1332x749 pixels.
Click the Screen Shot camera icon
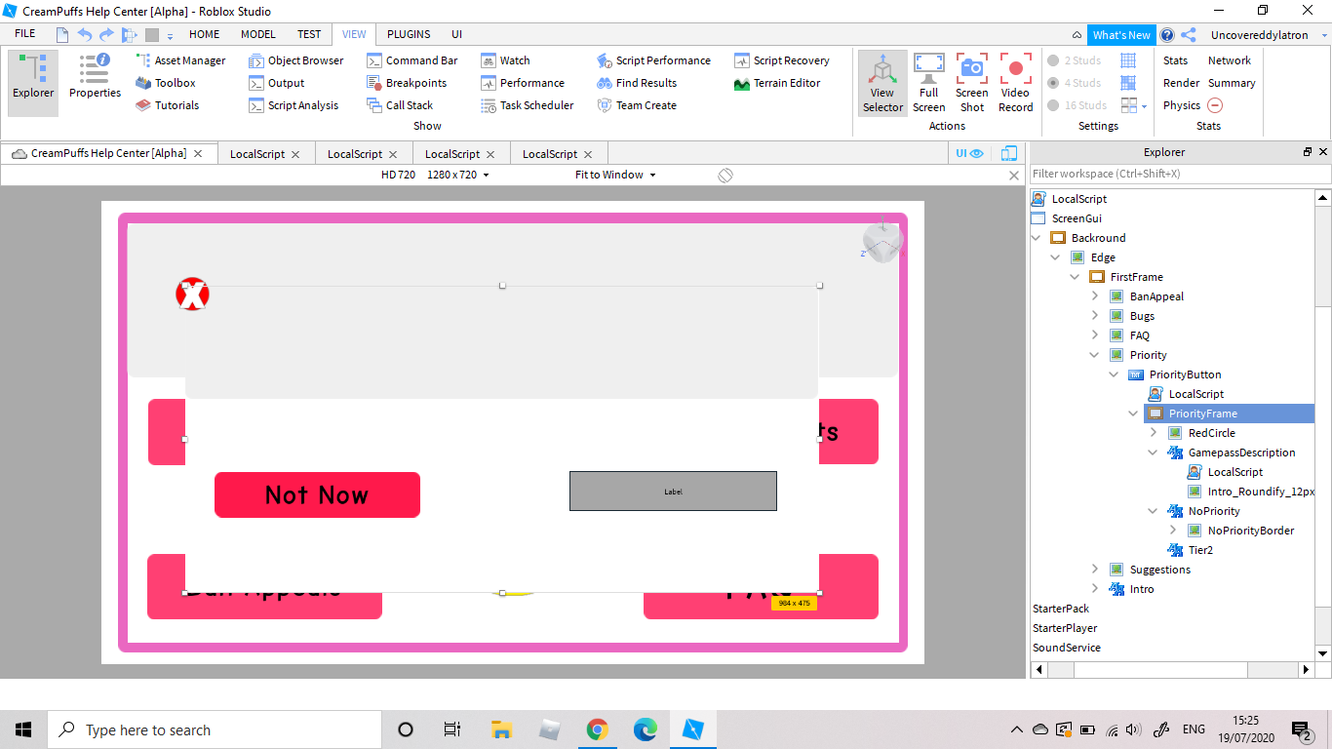pyautogui.click(x=971, y=82)
